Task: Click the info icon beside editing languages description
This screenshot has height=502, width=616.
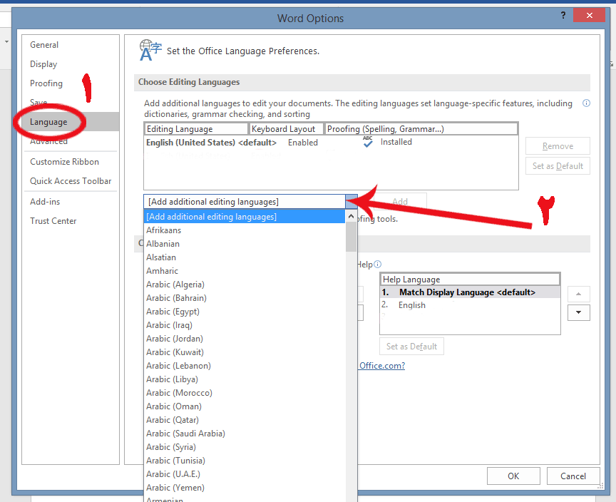Action: point(586,103)
